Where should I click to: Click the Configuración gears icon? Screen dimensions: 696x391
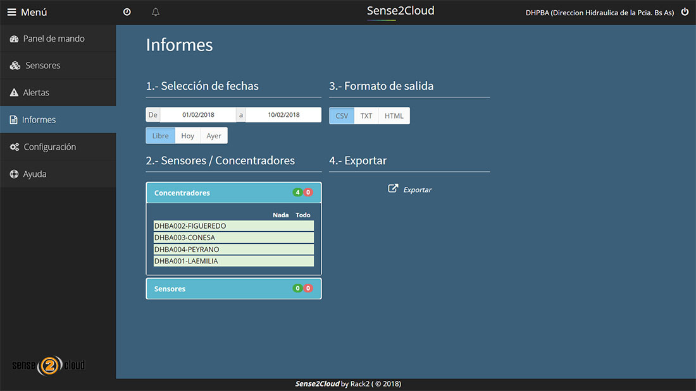point(15,147)
